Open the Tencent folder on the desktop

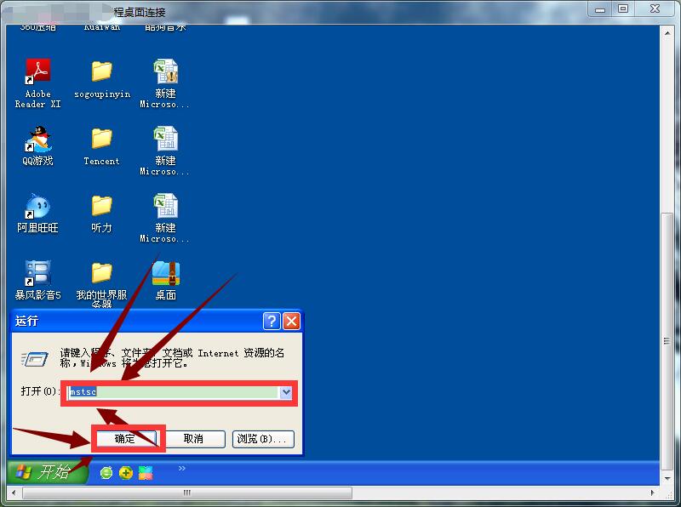[101, 140]
